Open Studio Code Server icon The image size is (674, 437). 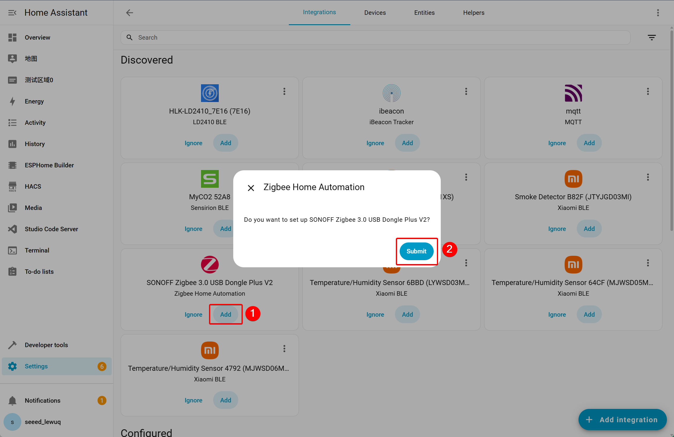click(x=12, y=229)
